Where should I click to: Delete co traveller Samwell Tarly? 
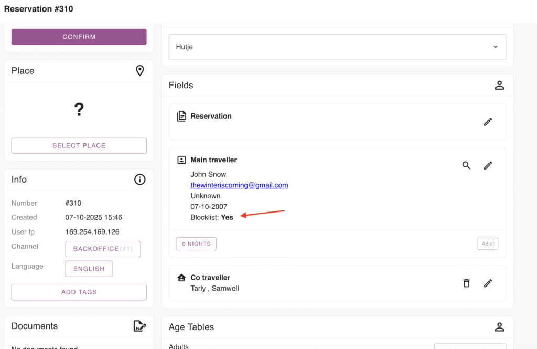[x=466, y=283]
